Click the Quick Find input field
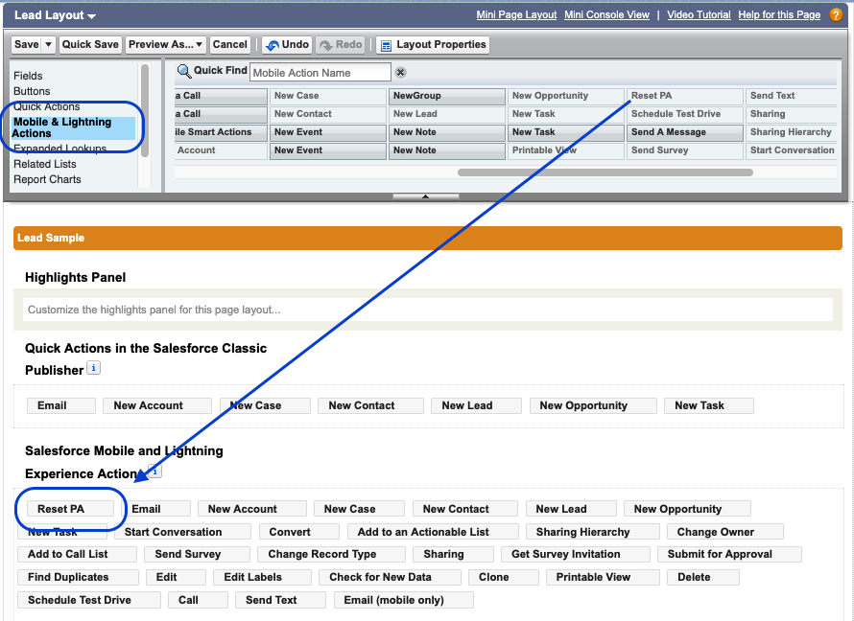This screenshot has height=621, width=854. pyautogui.click(x=320, y=72)
